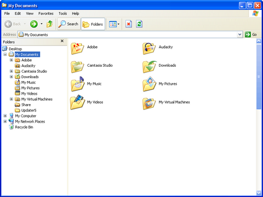Open the Views button dropdown arrow

[x=118, y=24]
